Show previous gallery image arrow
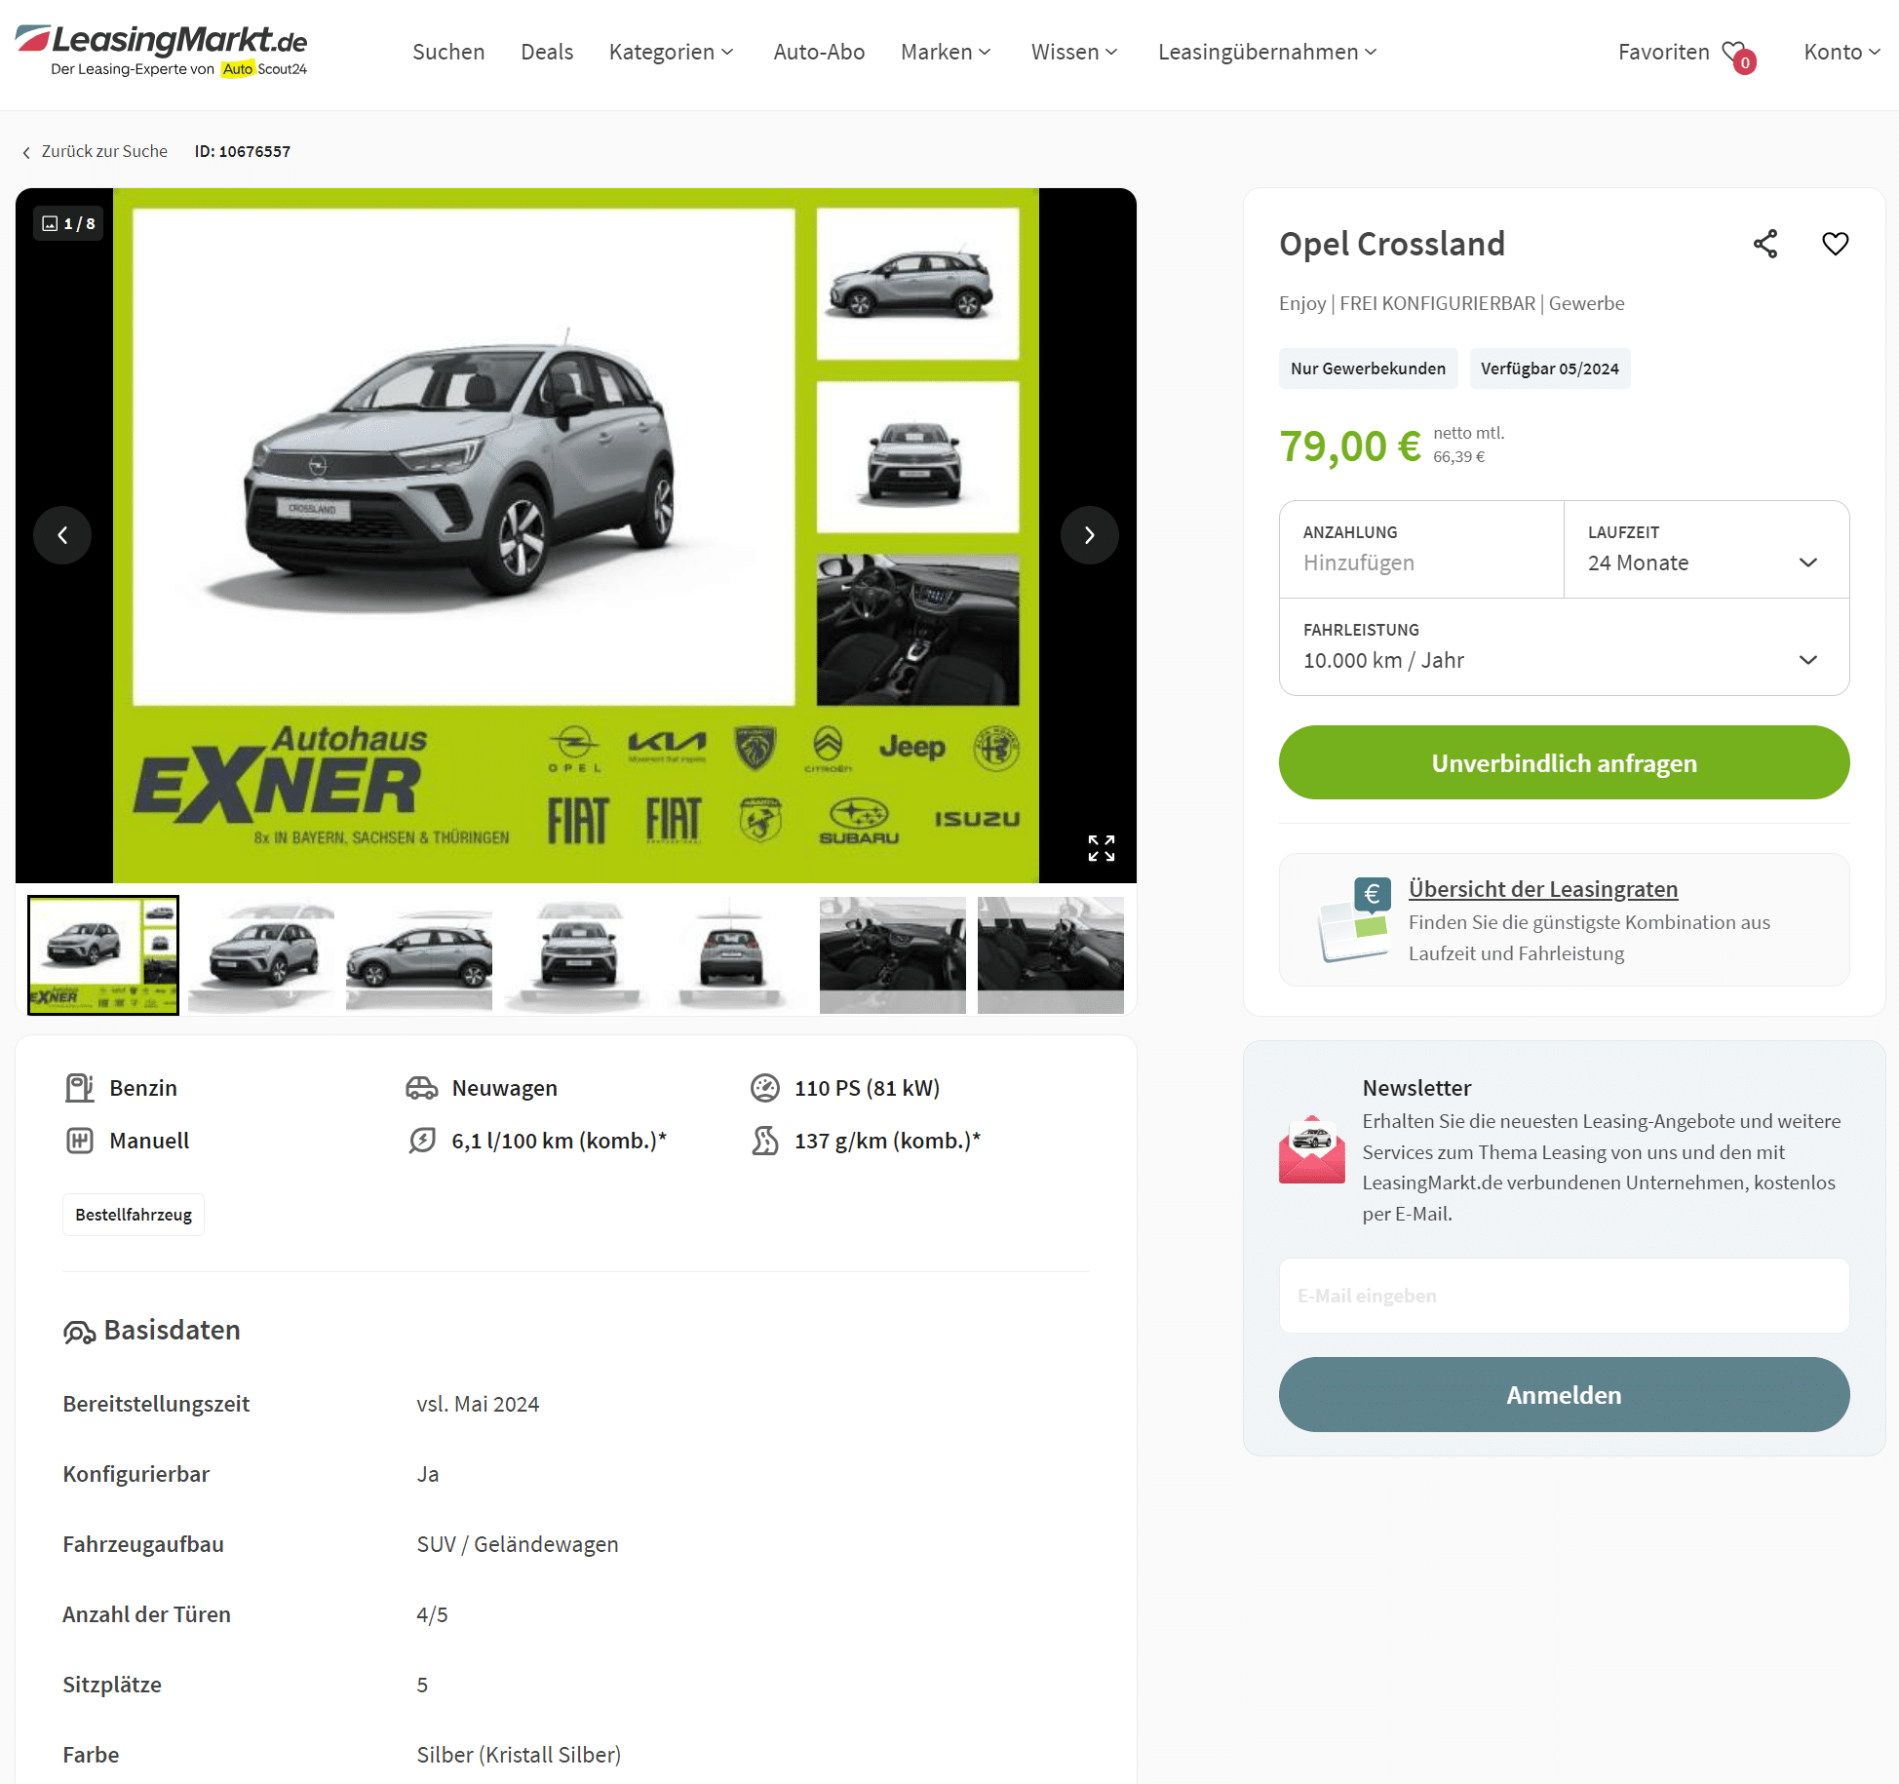Viewport: 1899px width, 1784px height. 62,535
